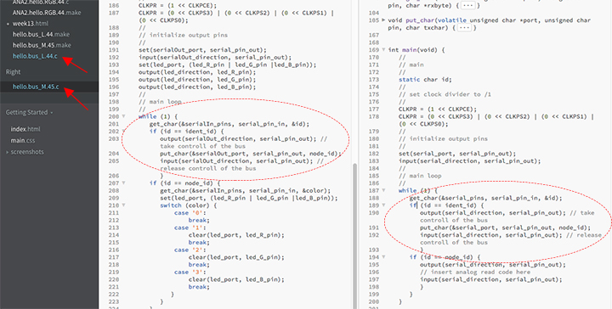The height and width of the screenshot is (309, 612).
Task: Click 'input(serial_direction, serial_pin_out);' on line 183
Action: (469, 161)
